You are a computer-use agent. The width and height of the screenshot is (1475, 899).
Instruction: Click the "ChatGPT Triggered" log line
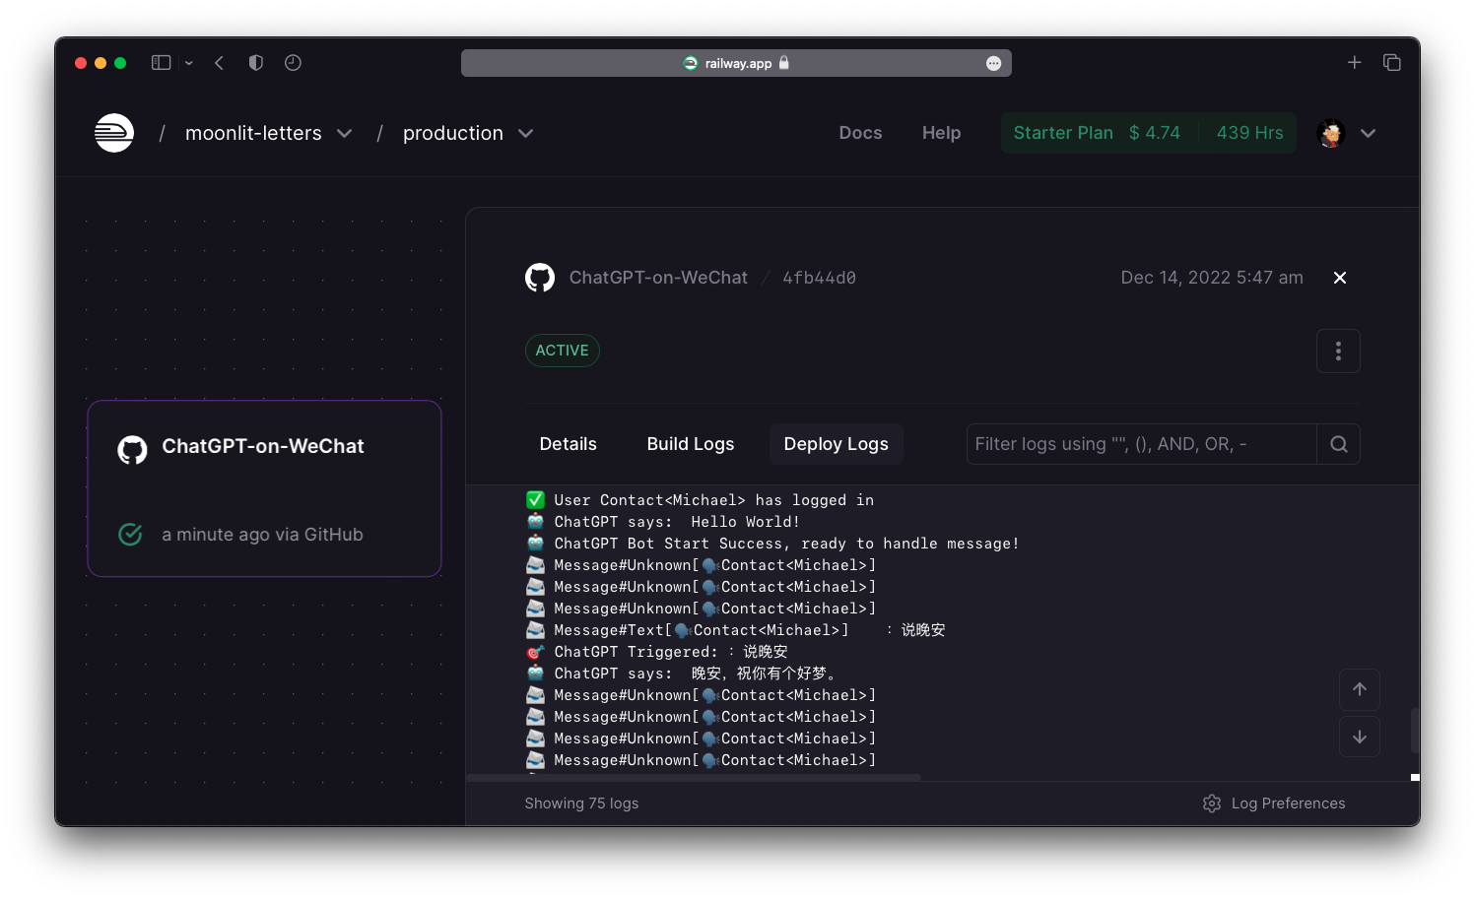tap(656, 652)
